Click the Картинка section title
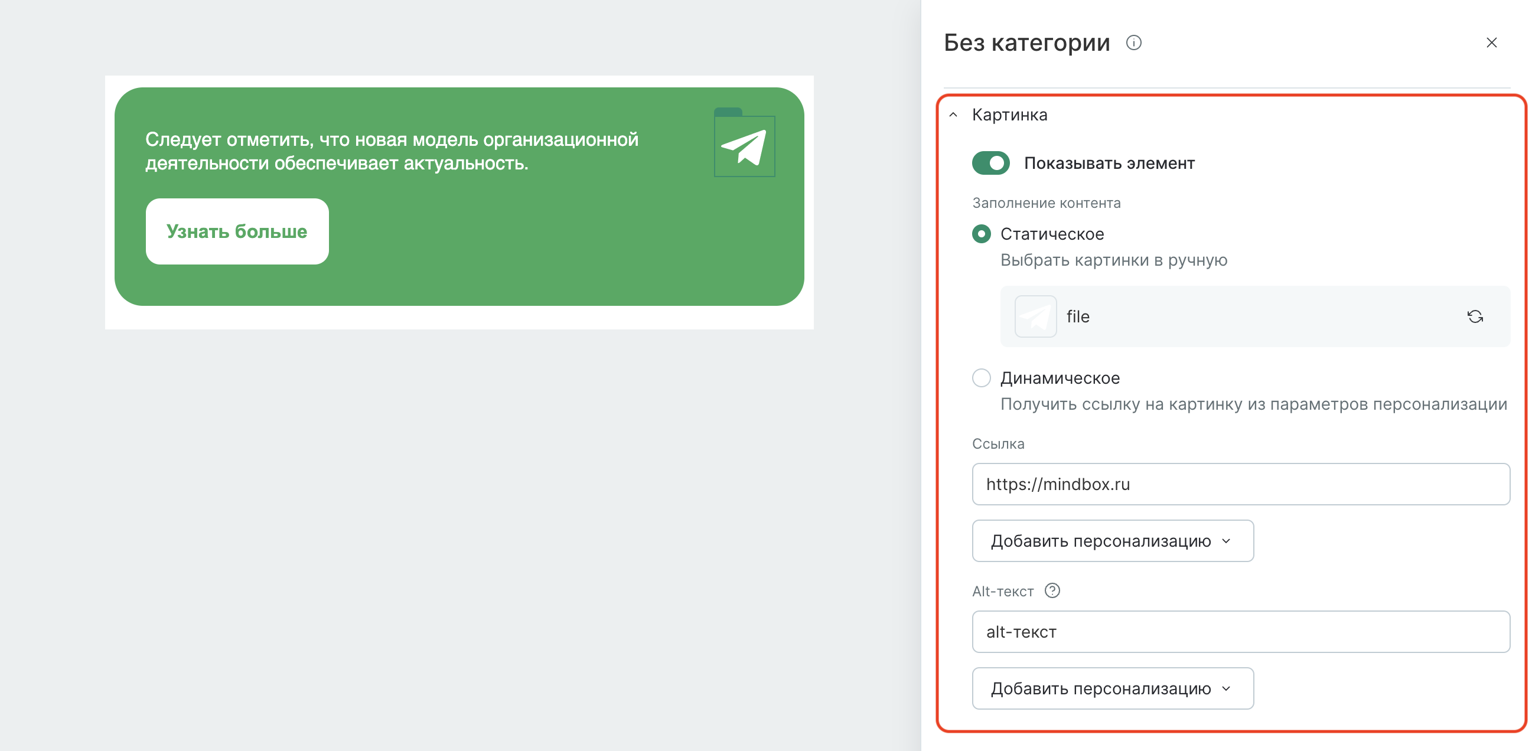 click(x=1009, y=115)
